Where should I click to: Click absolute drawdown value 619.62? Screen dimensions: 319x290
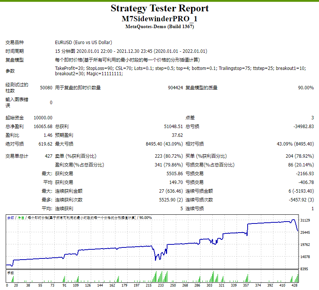tap(45, 144)
